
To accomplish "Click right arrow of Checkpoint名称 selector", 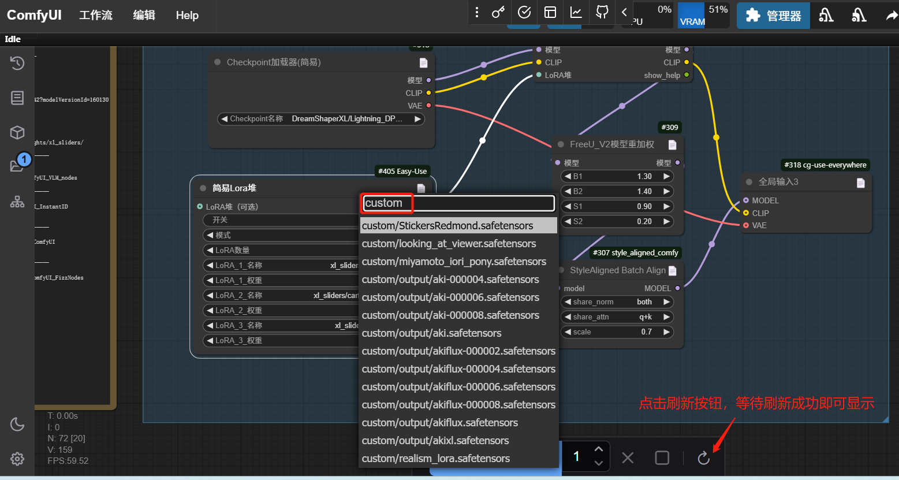I will tap(417, 119).
